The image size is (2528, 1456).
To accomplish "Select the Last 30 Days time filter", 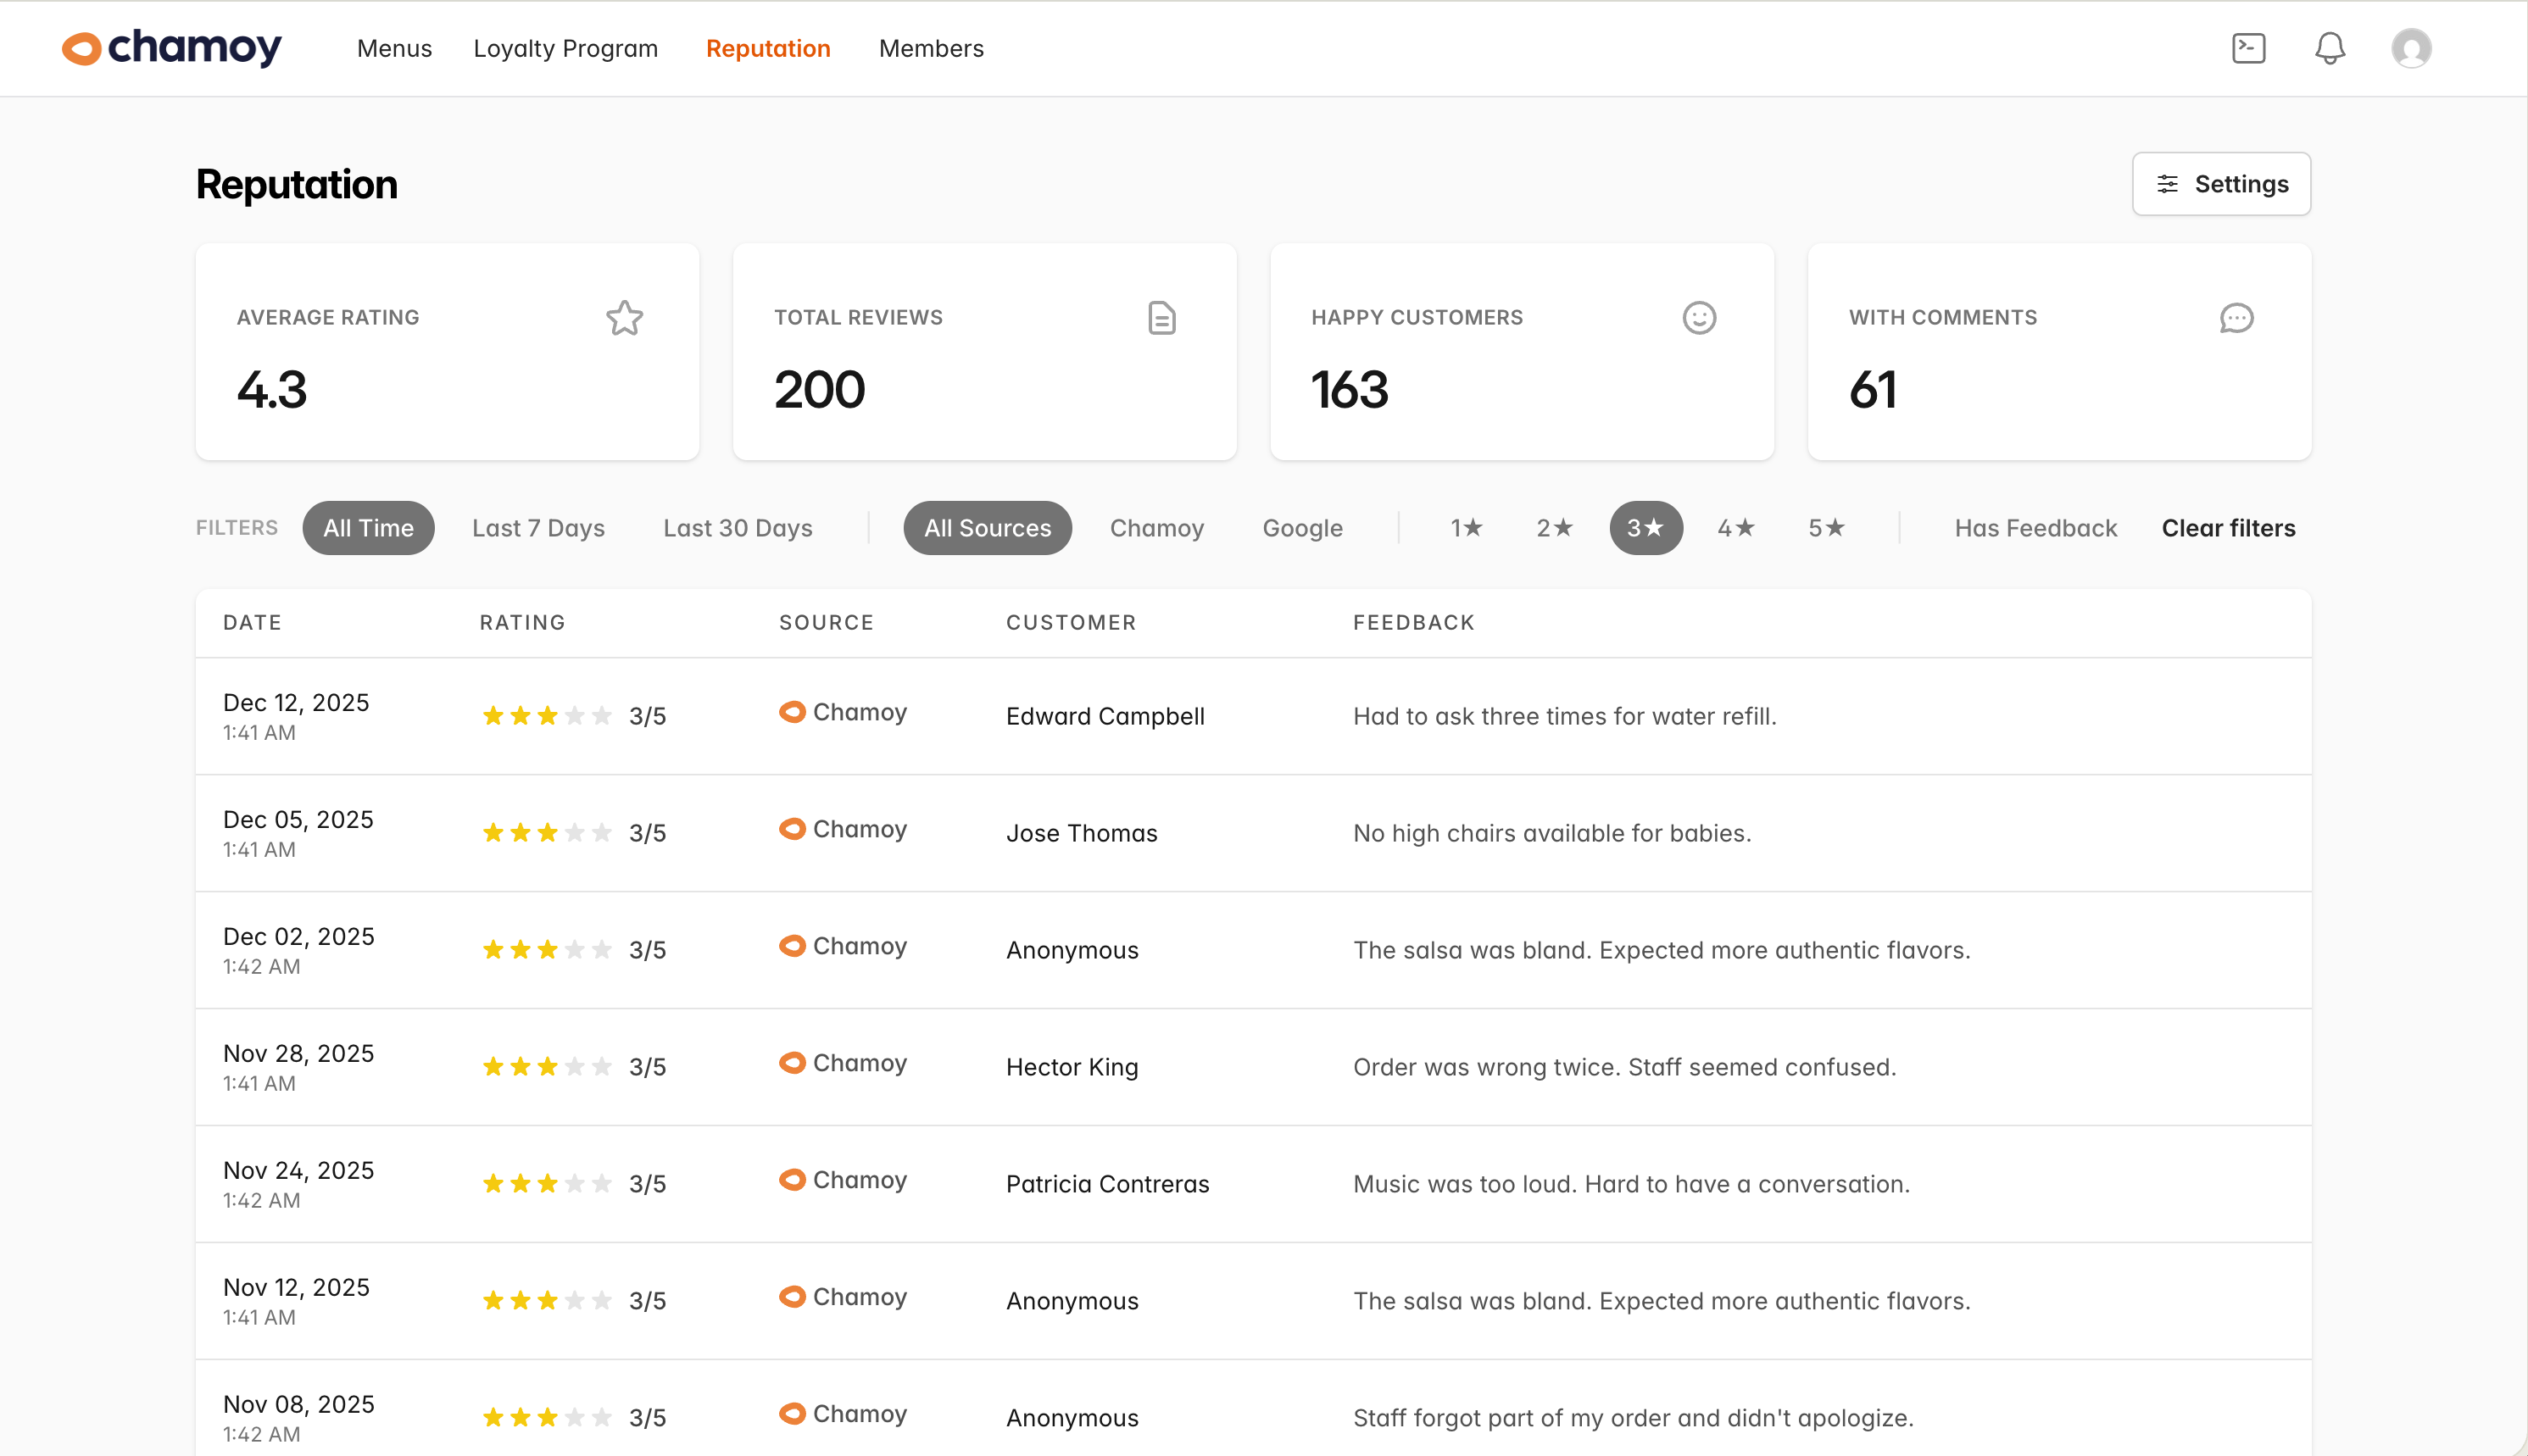I will click(737, 528).
